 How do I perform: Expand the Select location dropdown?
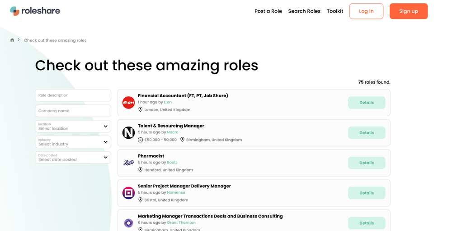click(73, 127)
